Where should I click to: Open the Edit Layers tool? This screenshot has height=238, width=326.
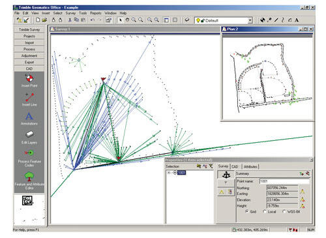click(x=29, y=138)
